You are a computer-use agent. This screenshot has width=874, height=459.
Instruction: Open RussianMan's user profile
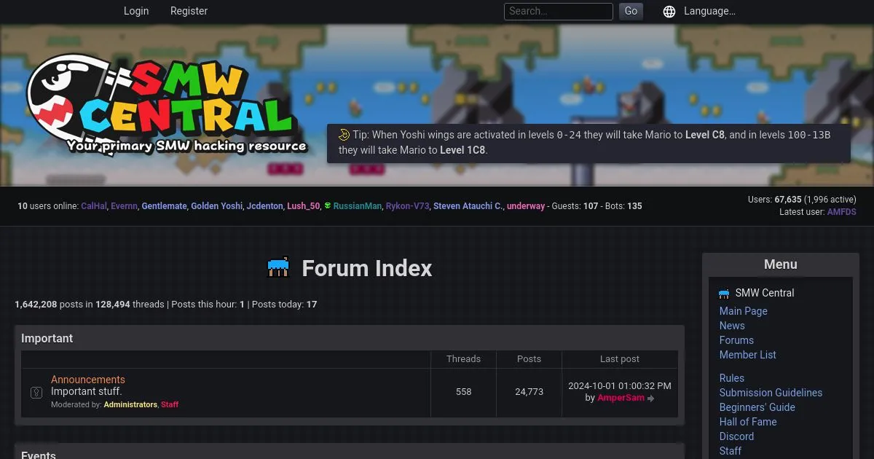(358, 206)
